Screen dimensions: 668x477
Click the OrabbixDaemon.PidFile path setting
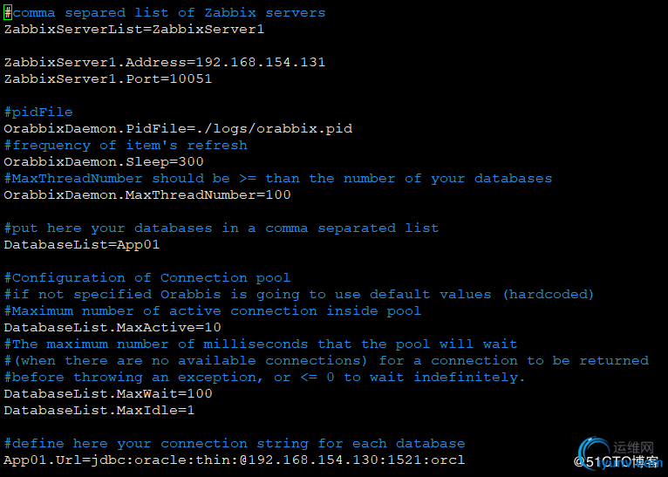pos(178,129)
